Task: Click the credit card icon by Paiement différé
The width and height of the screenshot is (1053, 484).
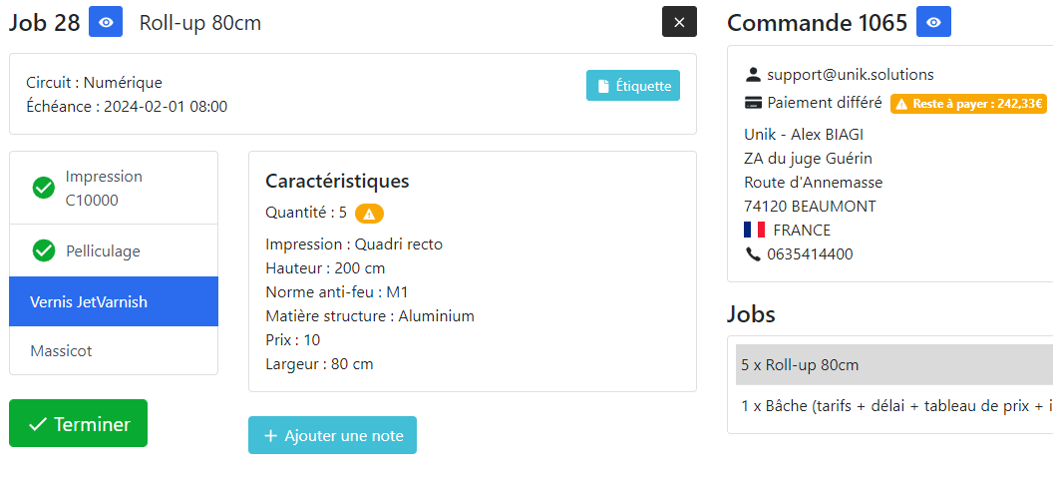Action: tap(753, 103)
